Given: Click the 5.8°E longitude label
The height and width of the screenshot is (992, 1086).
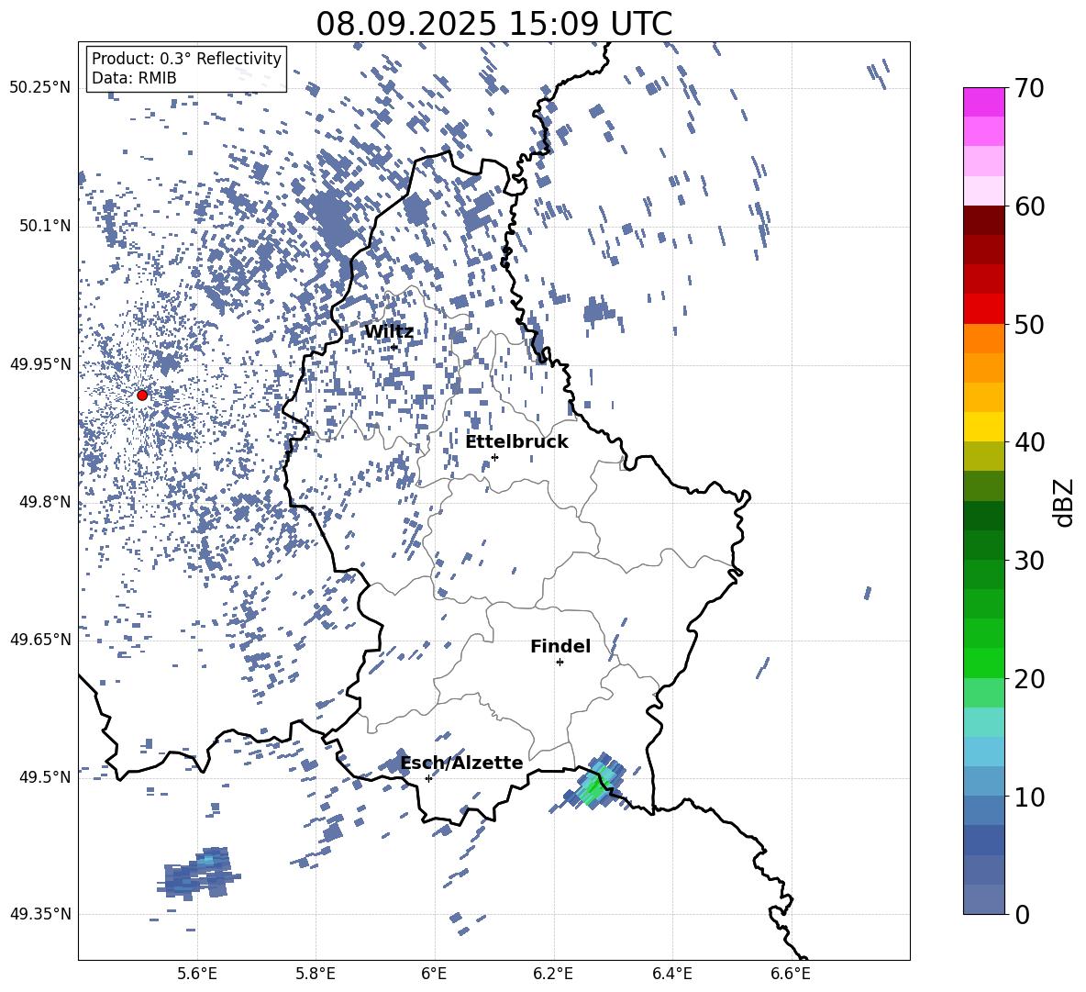Looking at the screenshot, I should [316, 974].
